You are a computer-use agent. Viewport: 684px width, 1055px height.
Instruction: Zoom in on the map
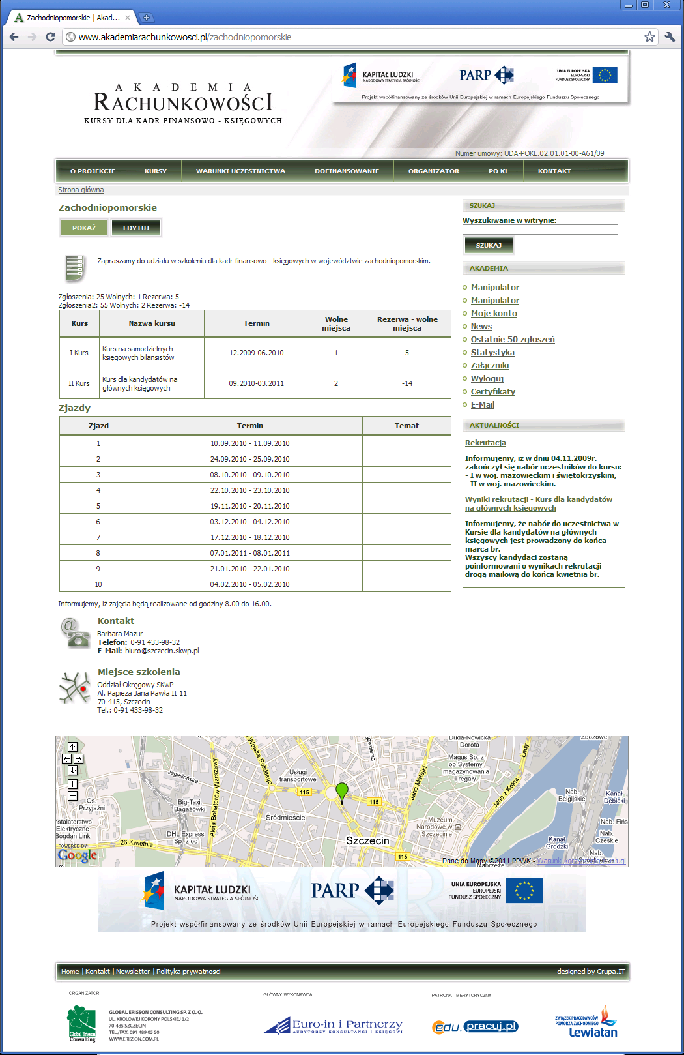(72, 784)
